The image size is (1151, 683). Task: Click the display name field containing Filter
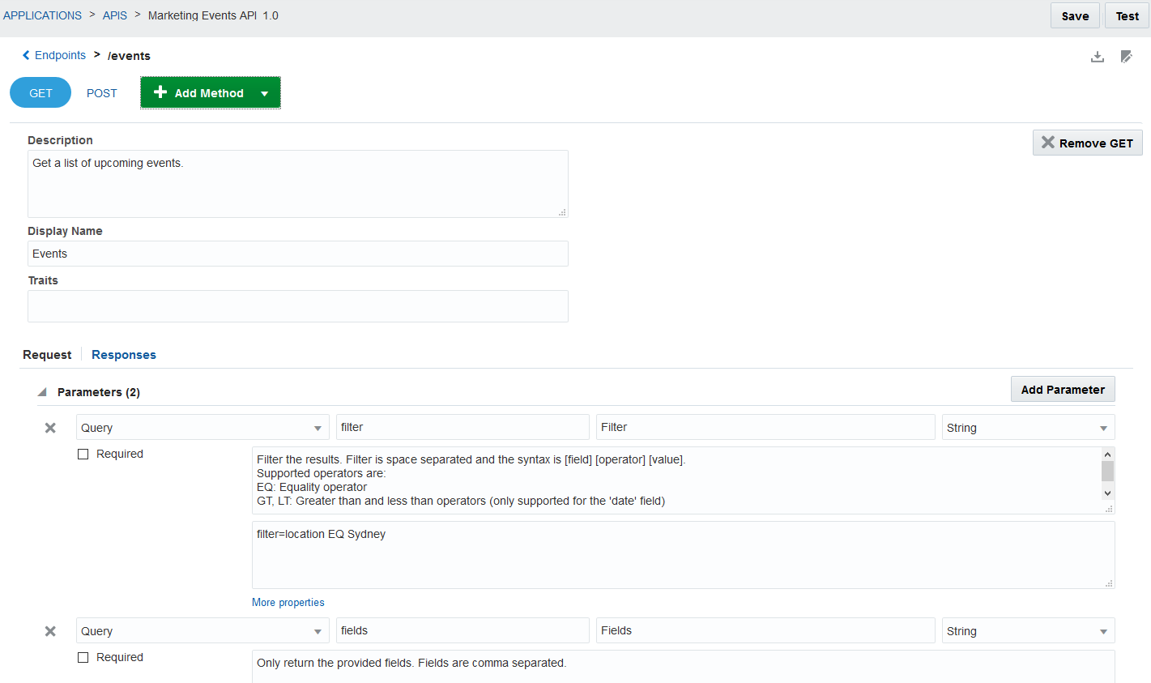pyautogui.click(x=765, y=427)
